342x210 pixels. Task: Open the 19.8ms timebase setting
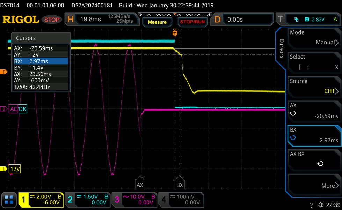[x=90, y=20]
